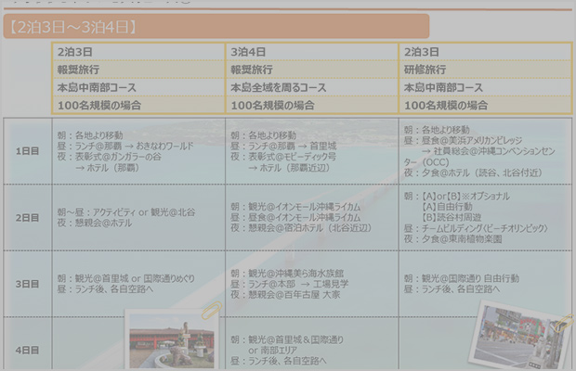Open the Shuri Castle photo thumbnail
Image resolution: width=576 pixels, height=371 pixels.
(x=172, y=340)
